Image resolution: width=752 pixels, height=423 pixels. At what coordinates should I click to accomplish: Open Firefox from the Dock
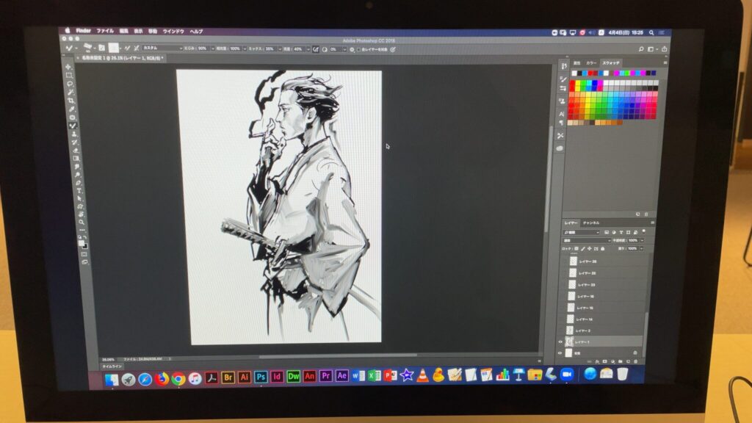162,379
